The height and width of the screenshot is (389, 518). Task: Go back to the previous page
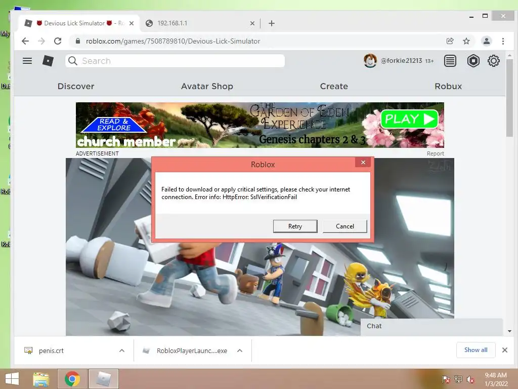(25, 41)
